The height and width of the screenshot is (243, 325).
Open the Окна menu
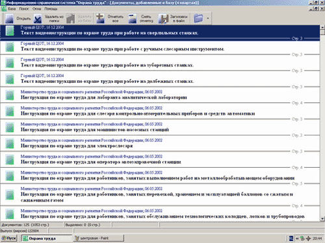click(x=37, y=9)
